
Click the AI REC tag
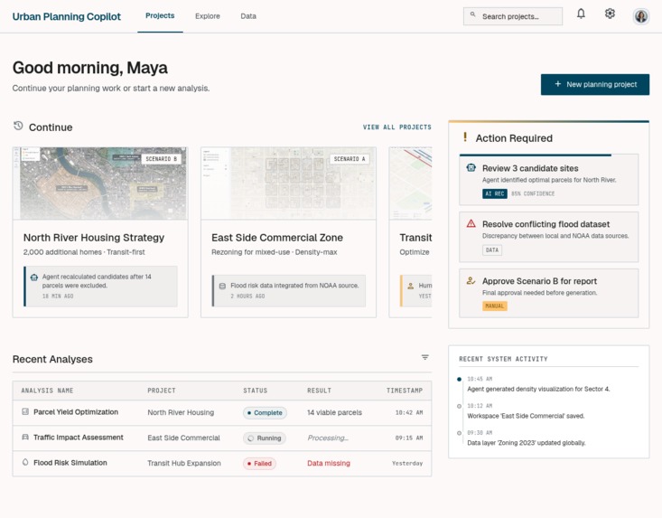[494, 193]
